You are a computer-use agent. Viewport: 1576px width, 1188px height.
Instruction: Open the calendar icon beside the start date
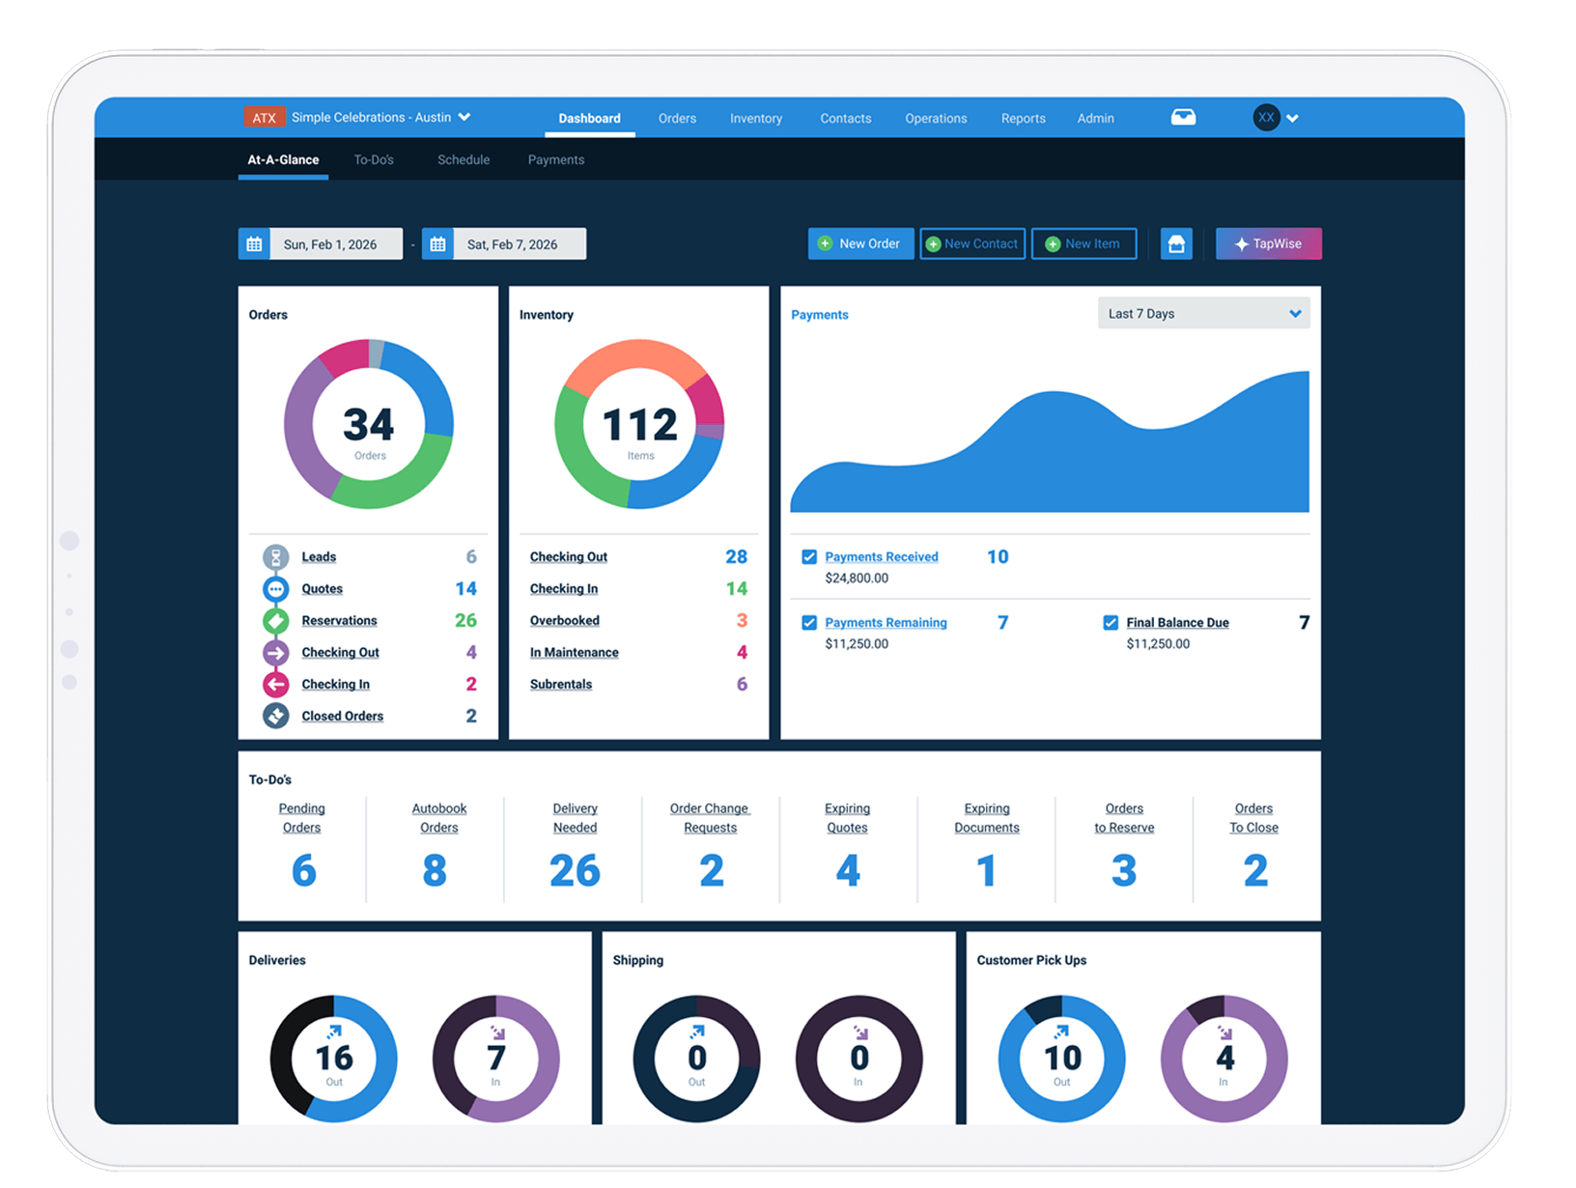pyautogui.click(x=254, y=243)
